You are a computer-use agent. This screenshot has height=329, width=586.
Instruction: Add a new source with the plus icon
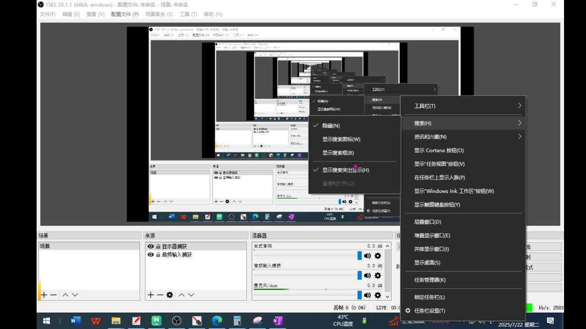[x=151, y=295]
